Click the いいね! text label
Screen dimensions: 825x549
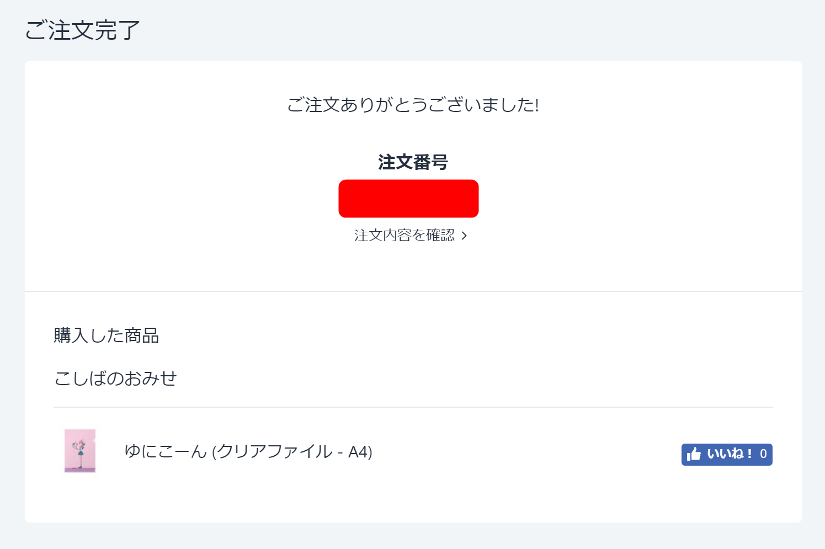coord(730,454)
